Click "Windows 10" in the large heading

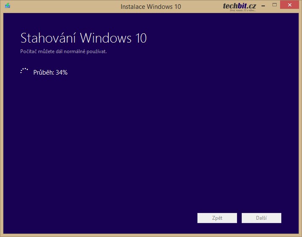coord(113,38)
